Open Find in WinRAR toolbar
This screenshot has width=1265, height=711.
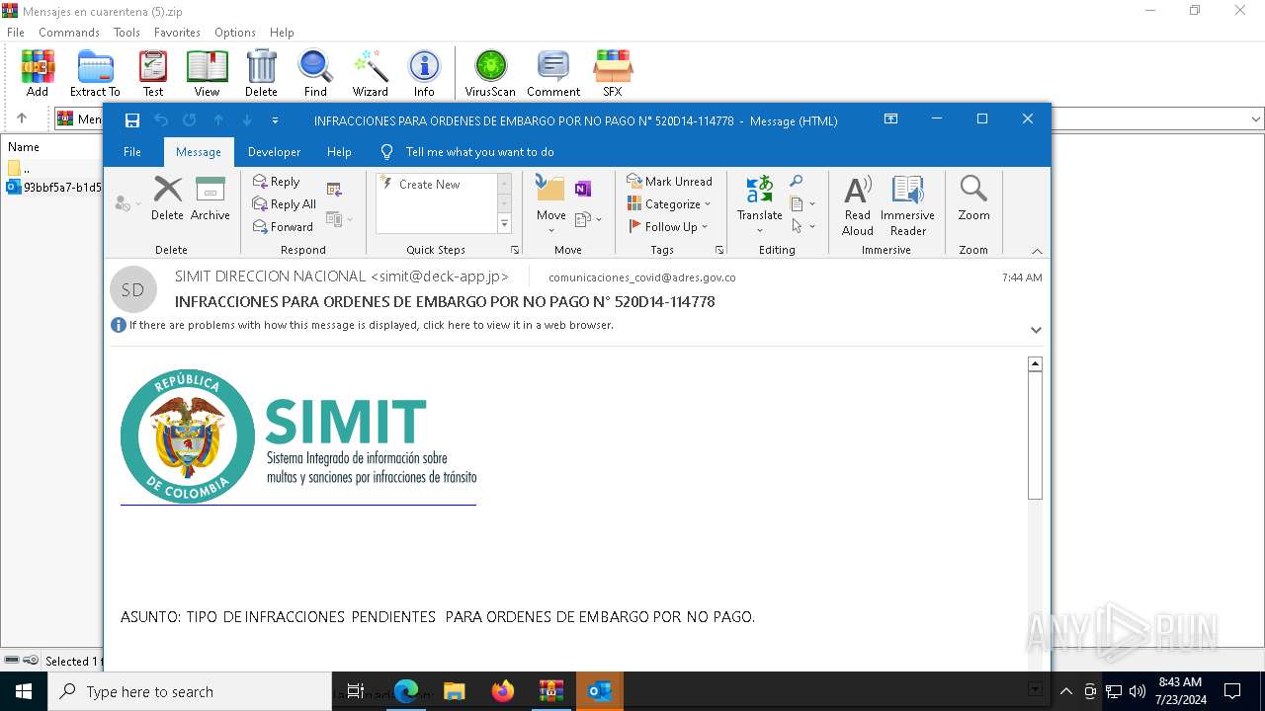tap(315, 73)
